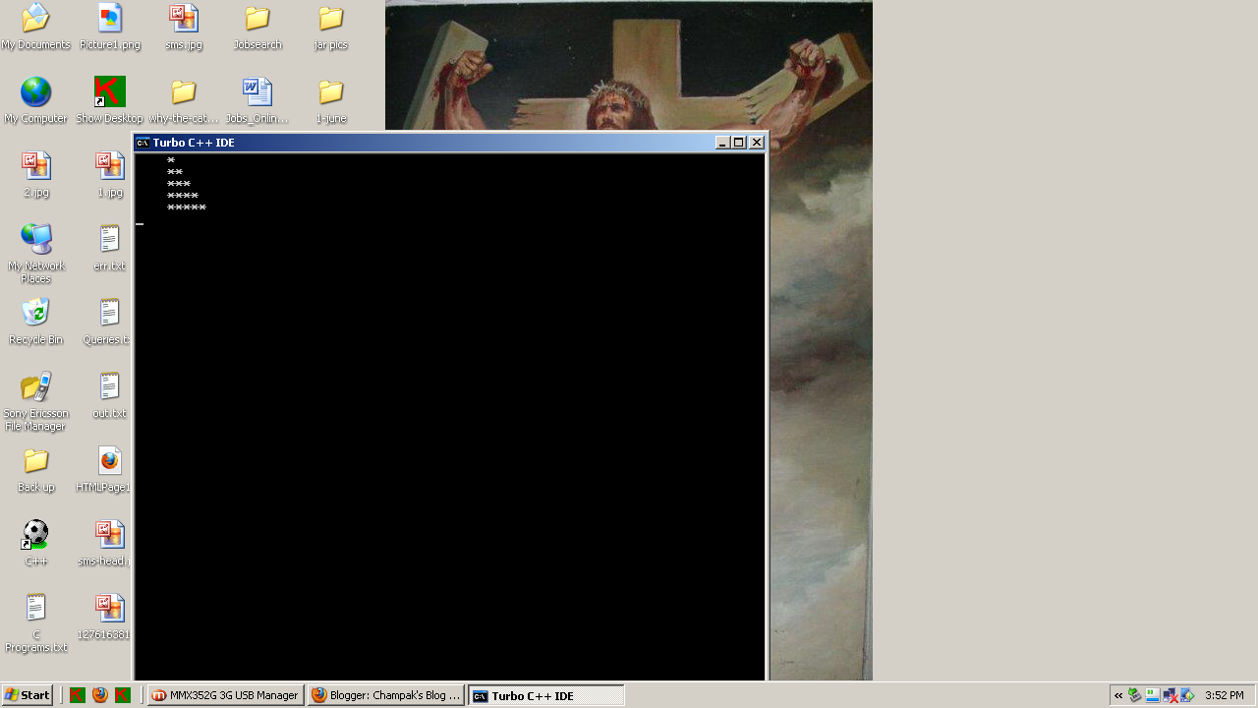Expand hidden system tray icons chevron

tap(1118, 695)
